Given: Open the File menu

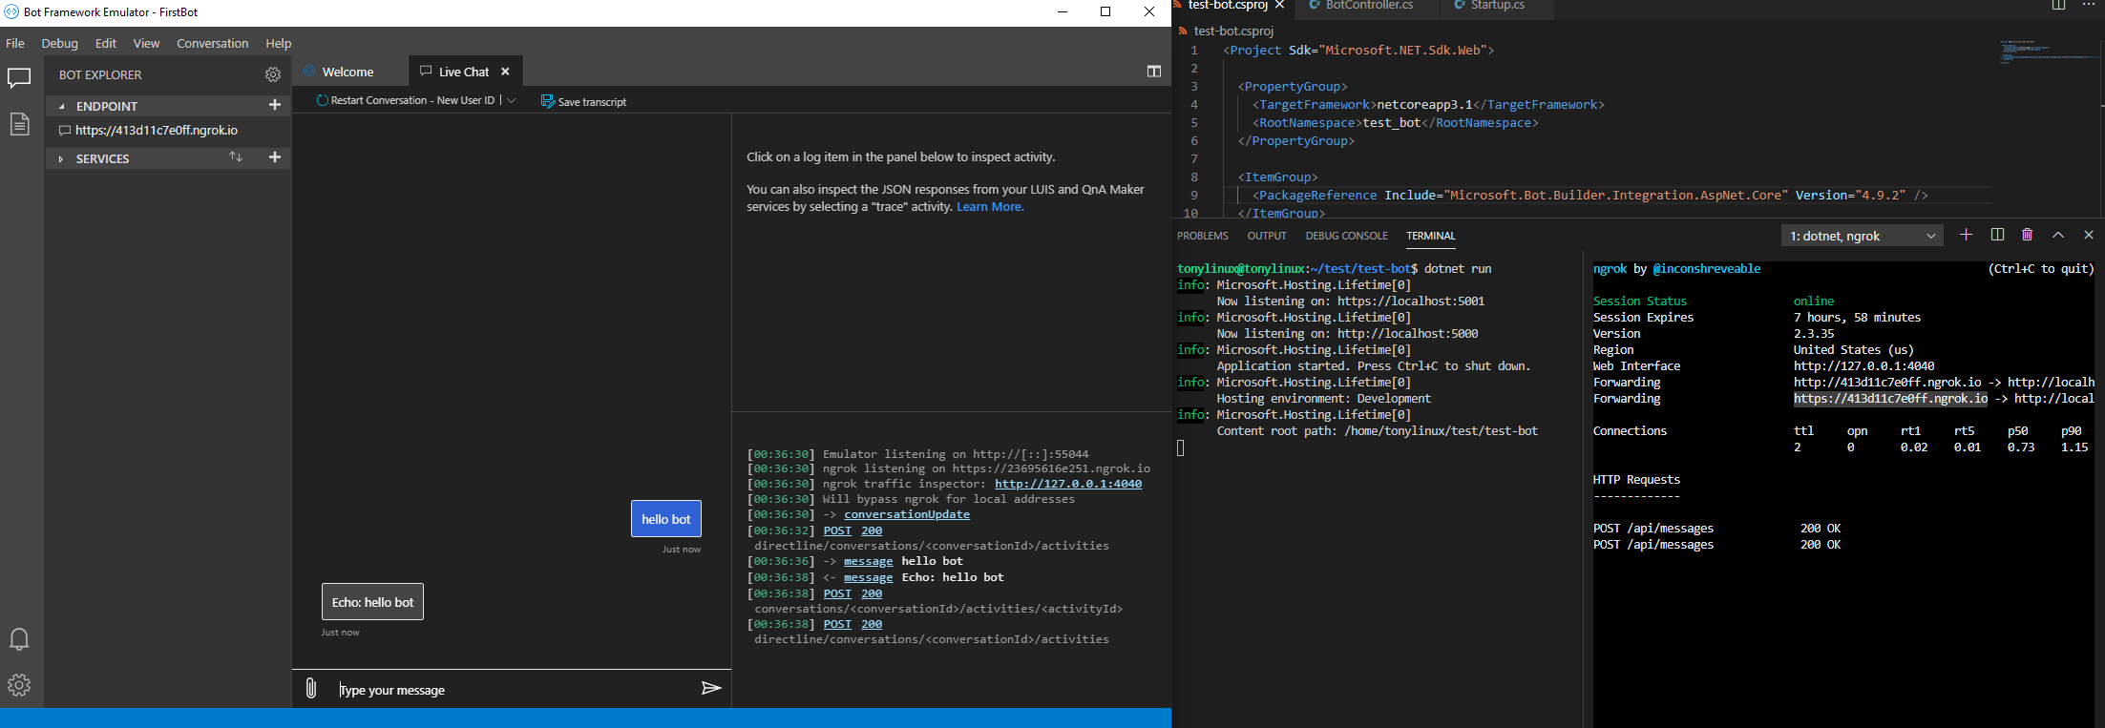Looking at the screenshot, I should (15, 43).
